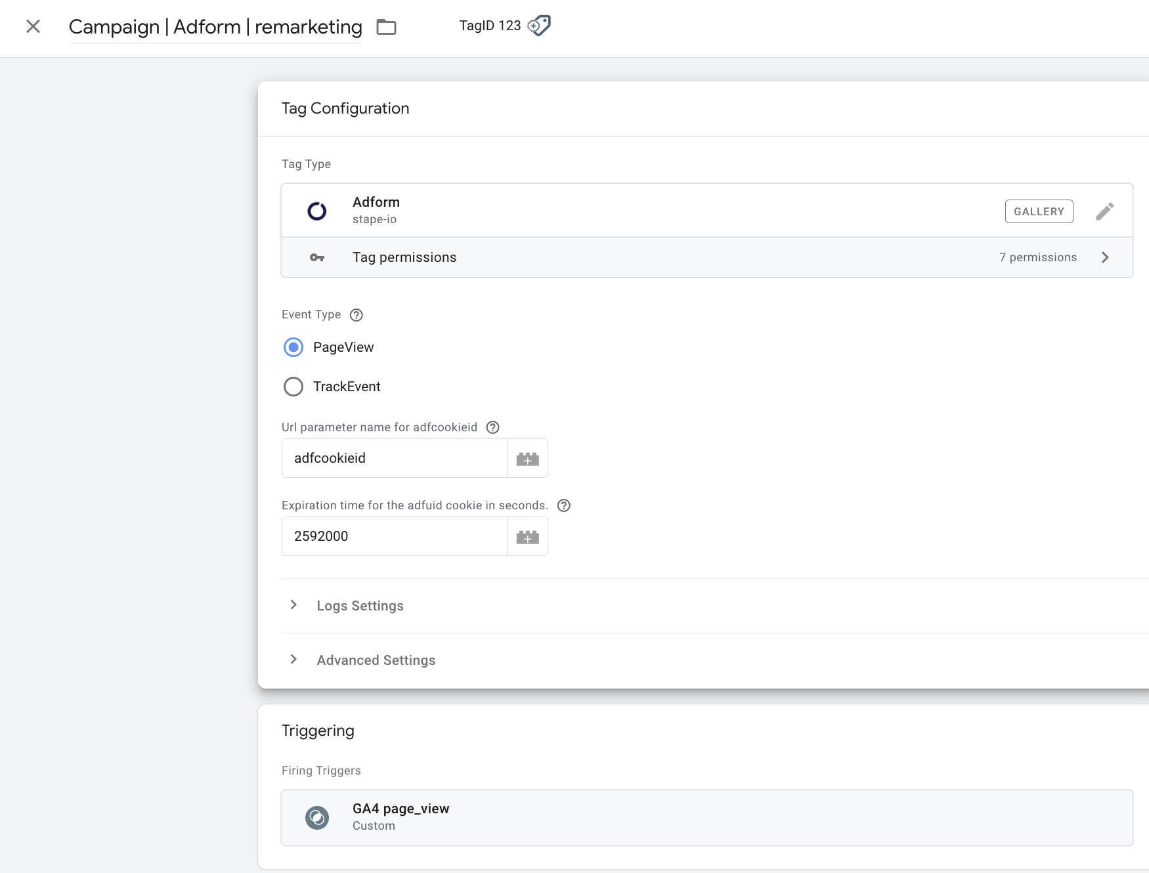Click the adfcookieid input field
1149x873 pixels.
click(395, 458)
